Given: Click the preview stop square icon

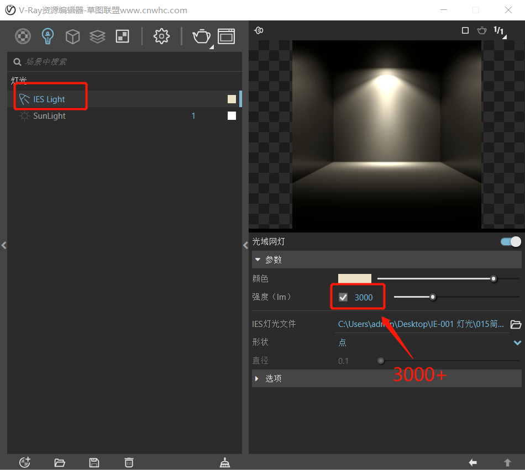Looking at the screenshot, I should click(465, 30).
